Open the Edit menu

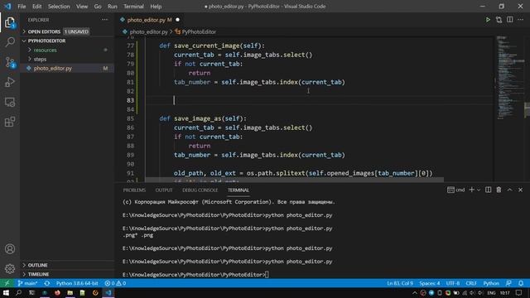pyautogui.click(x=36, y=7)
